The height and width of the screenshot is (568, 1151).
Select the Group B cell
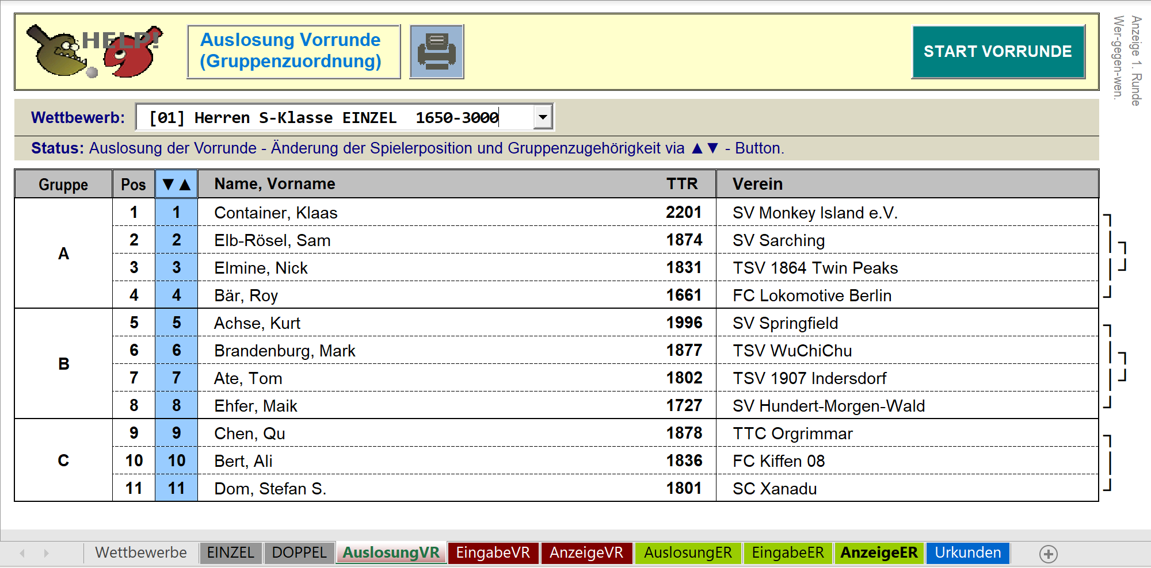63,364
